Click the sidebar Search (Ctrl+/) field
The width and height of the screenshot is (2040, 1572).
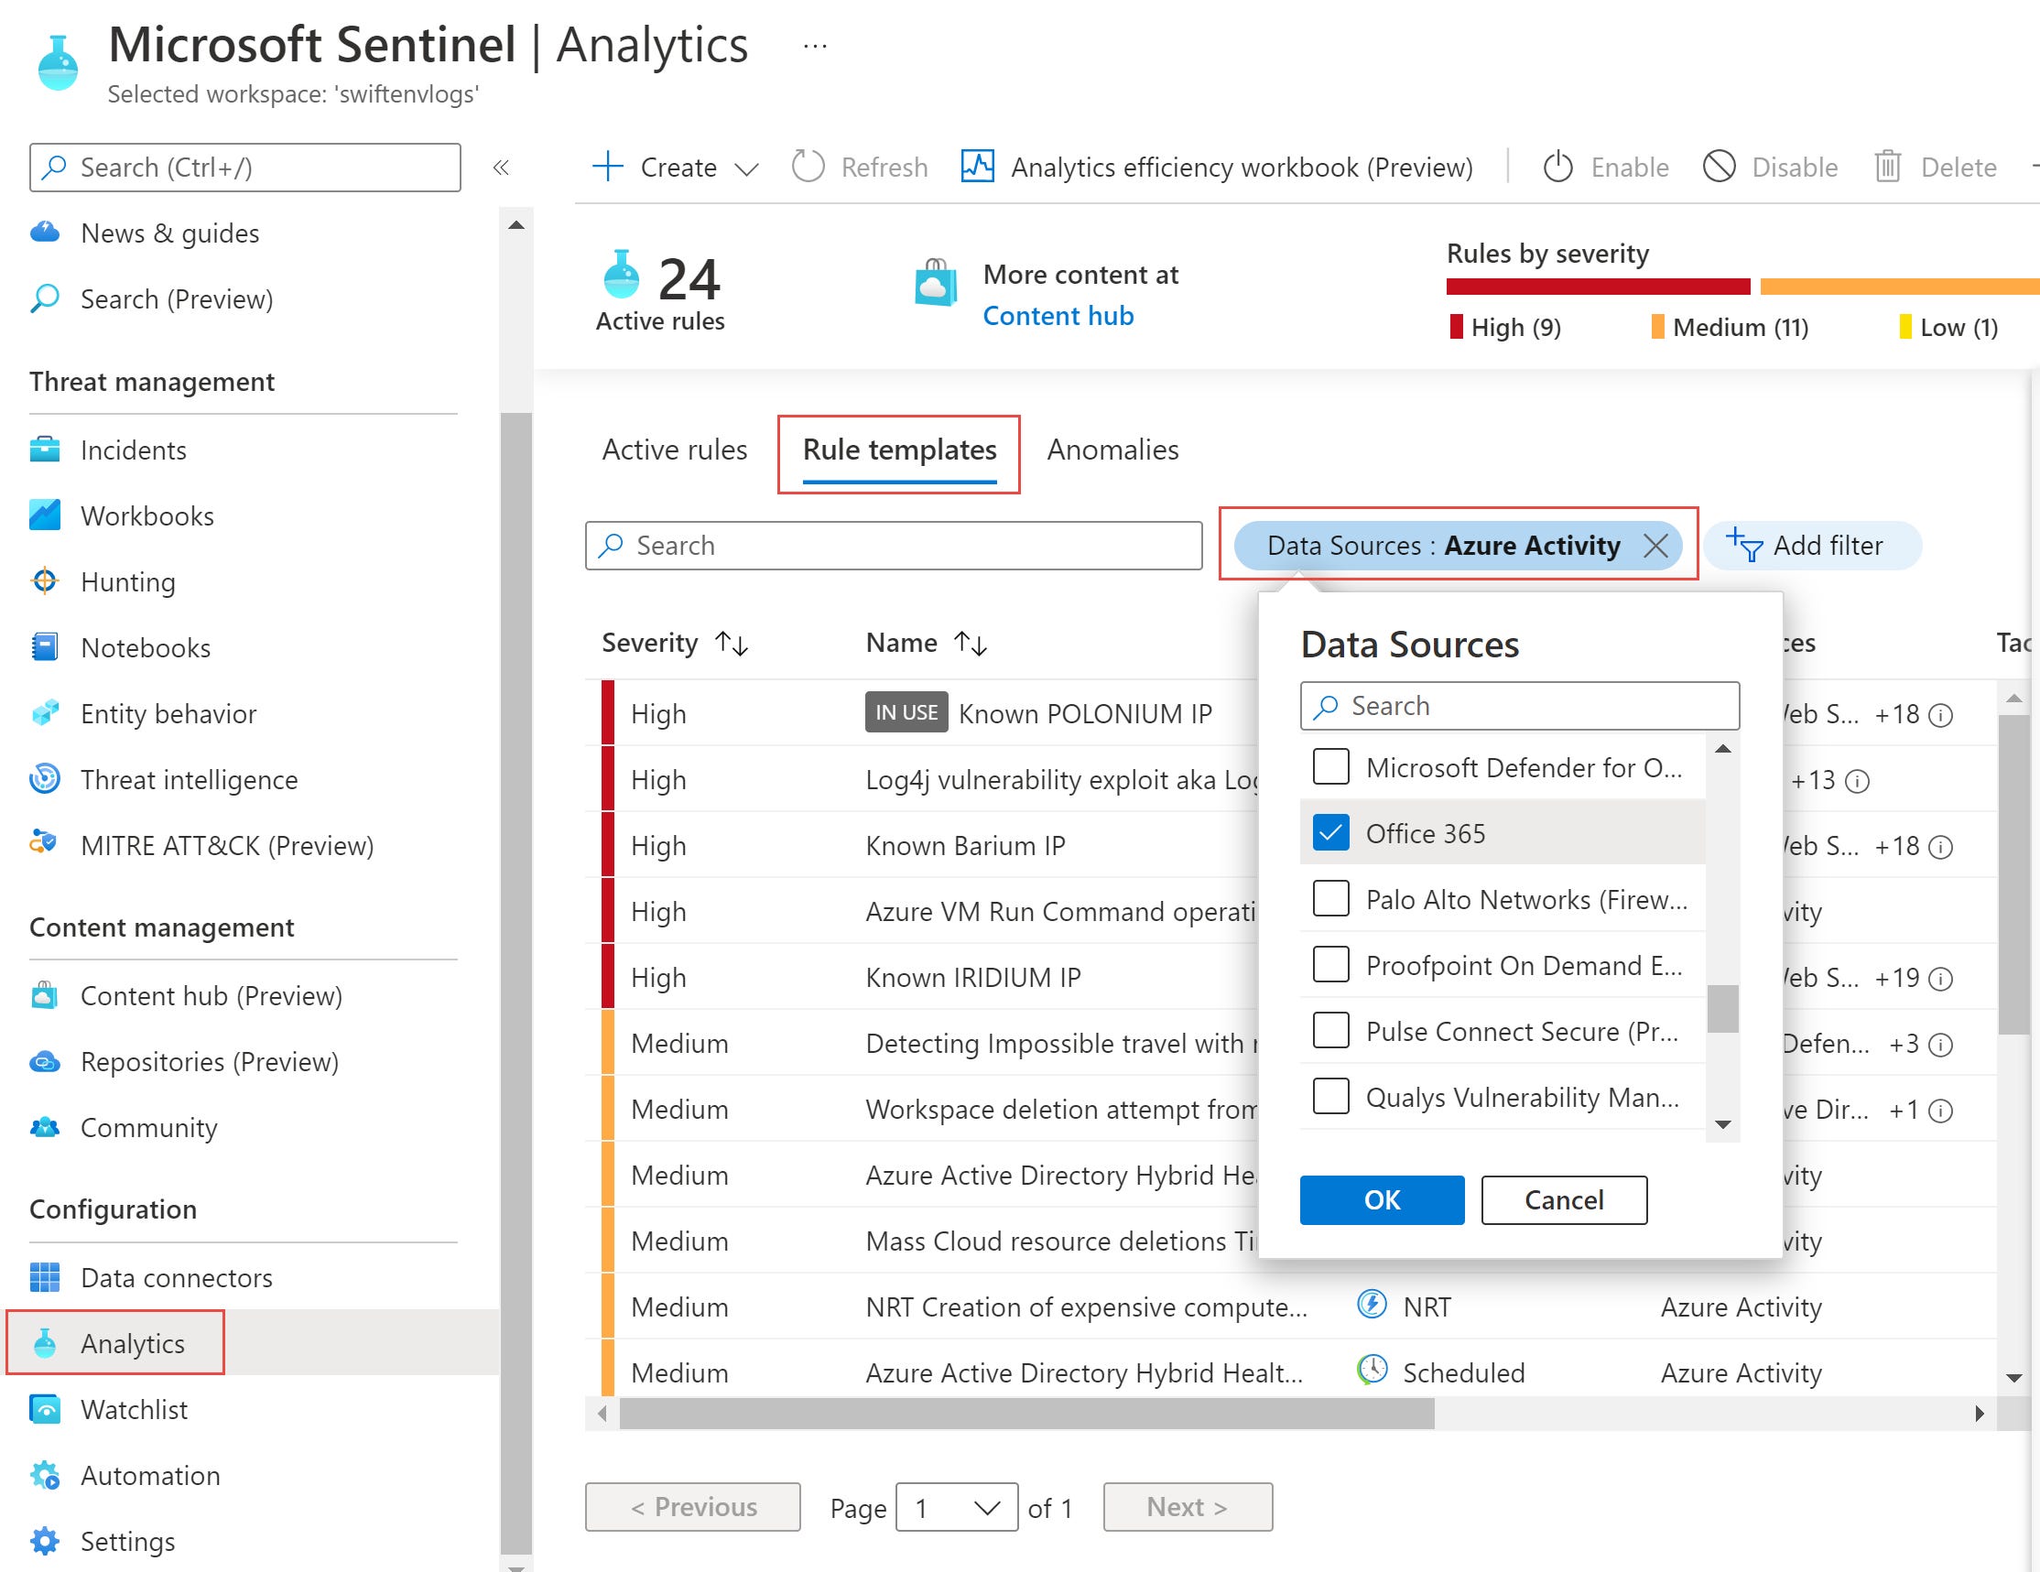tap(244, 168)
